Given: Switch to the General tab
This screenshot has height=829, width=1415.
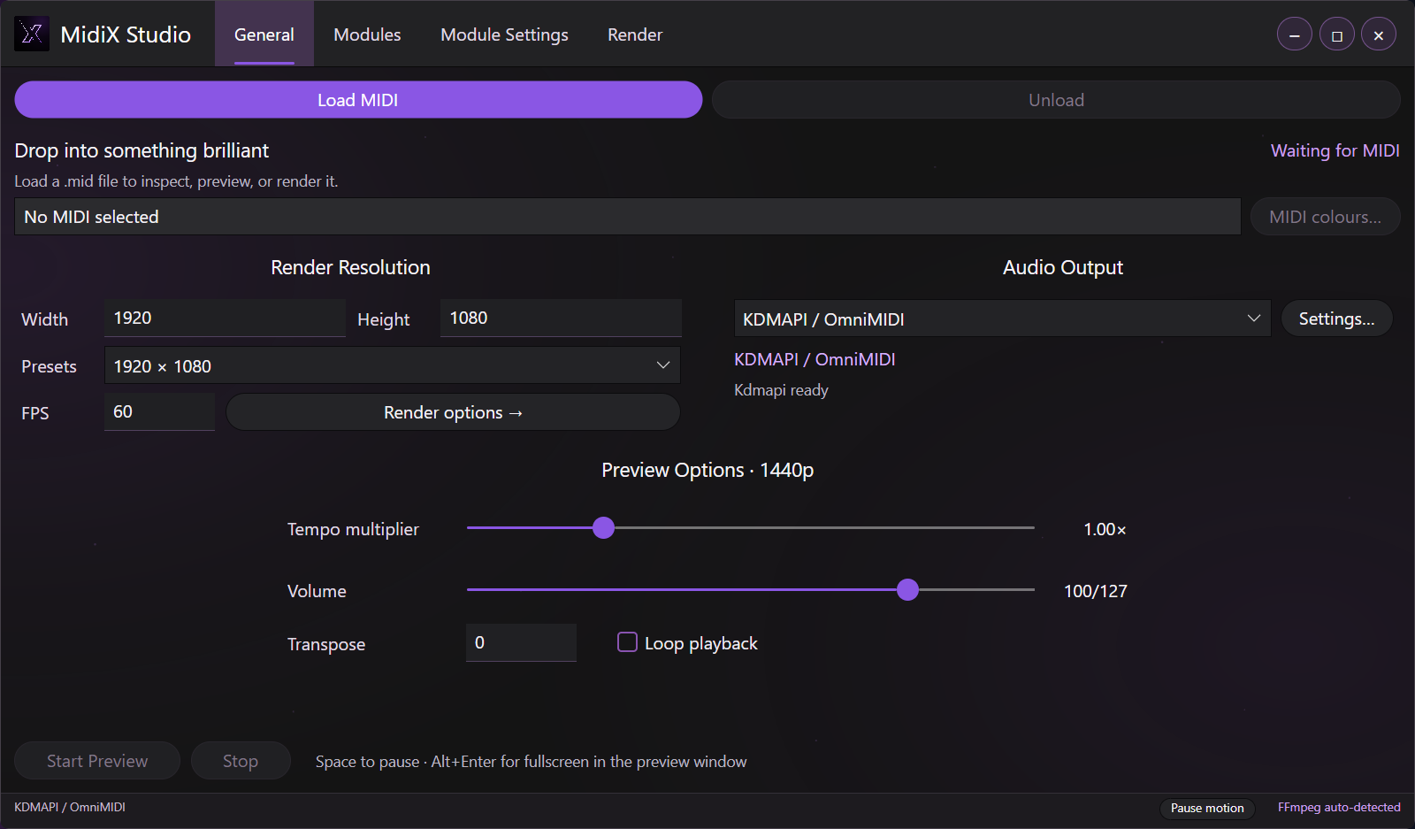Looking at the screenshot, I should [264, 35].
